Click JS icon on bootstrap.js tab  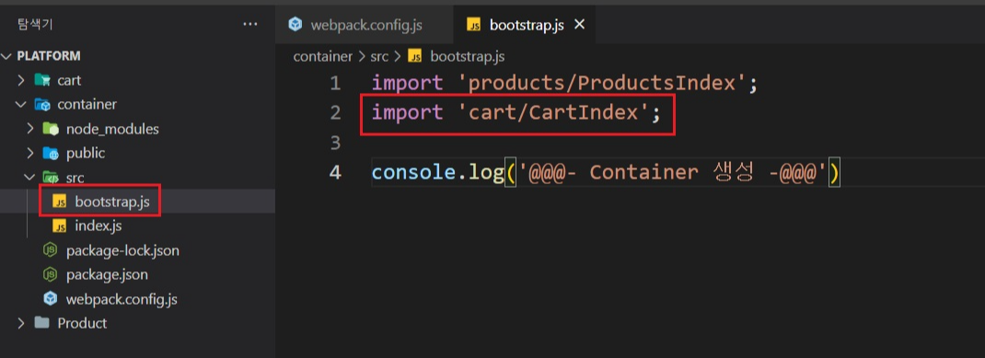(474, 25)
